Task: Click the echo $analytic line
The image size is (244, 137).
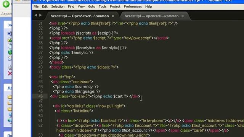Action: pos(71,53)
